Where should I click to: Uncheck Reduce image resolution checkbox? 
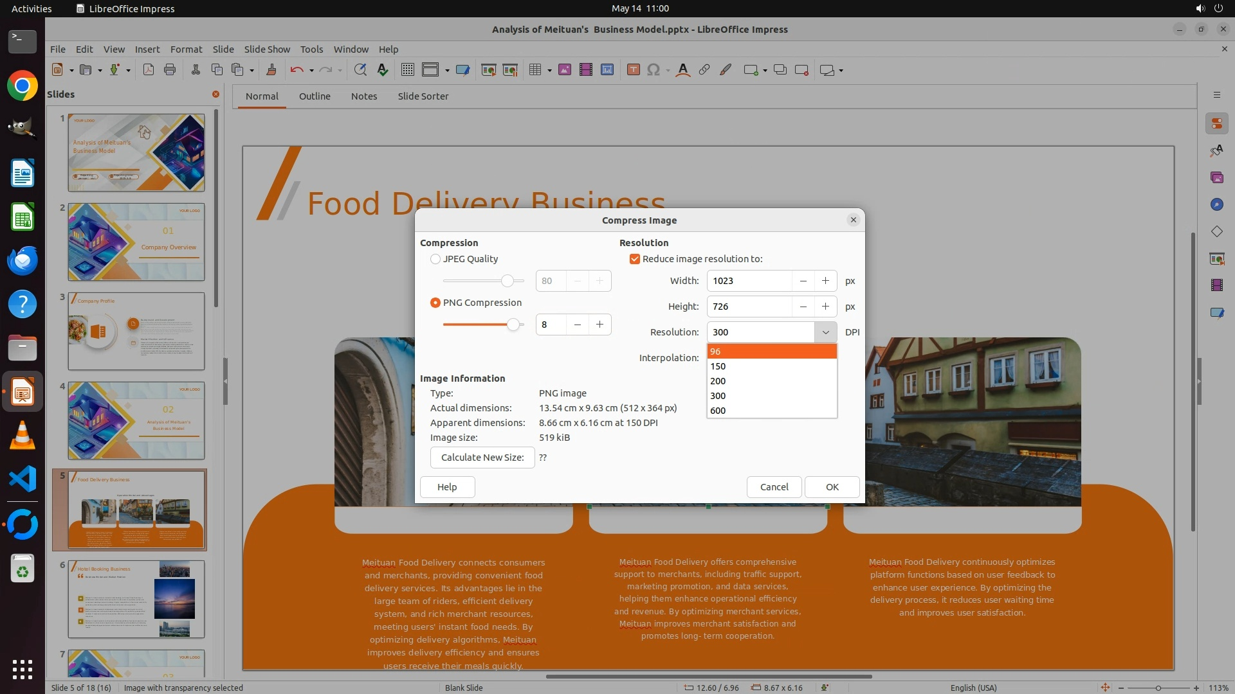click(x=635, y=259)
